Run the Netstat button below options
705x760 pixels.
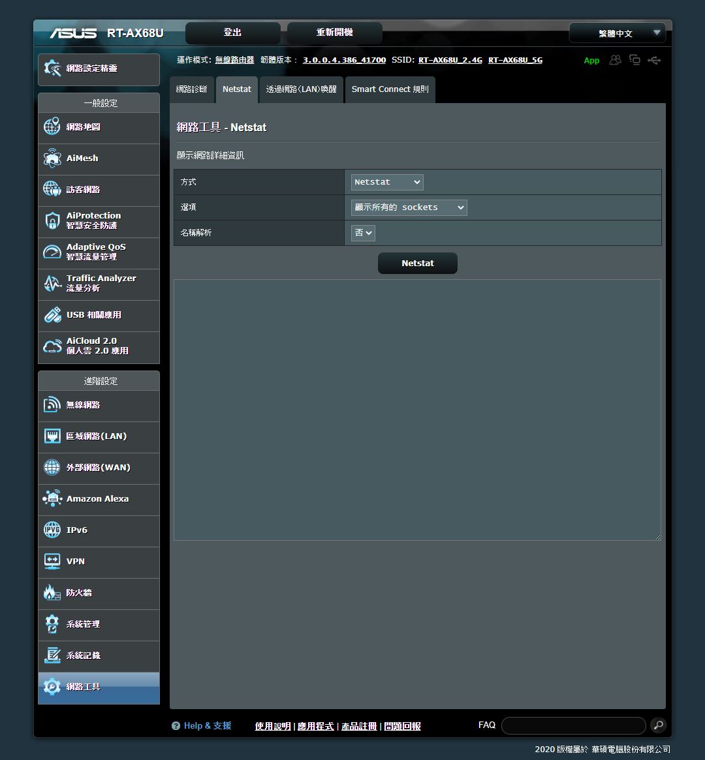[418, 263]
